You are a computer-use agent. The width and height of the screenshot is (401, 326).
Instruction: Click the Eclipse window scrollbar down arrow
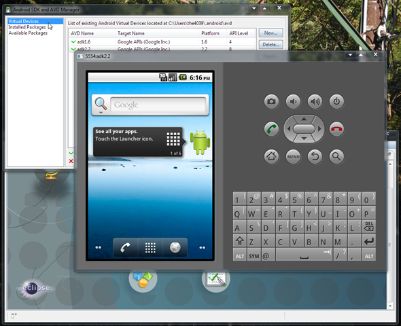point(390,306)
